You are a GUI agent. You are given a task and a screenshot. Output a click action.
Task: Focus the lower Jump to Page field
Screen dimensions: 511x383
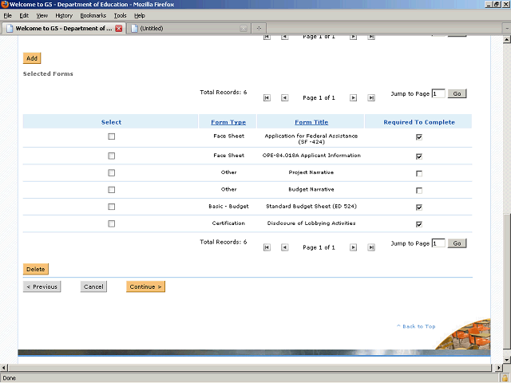point(438,243)
